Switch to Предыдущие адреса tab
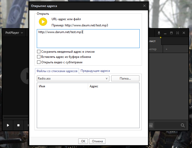The image size is (192, 148). 95,71
